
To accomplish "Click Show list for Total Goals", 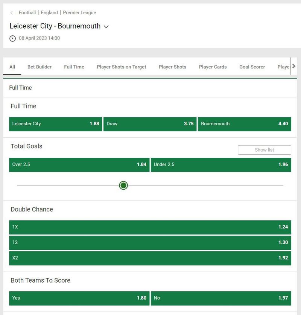I will [265, 150].
